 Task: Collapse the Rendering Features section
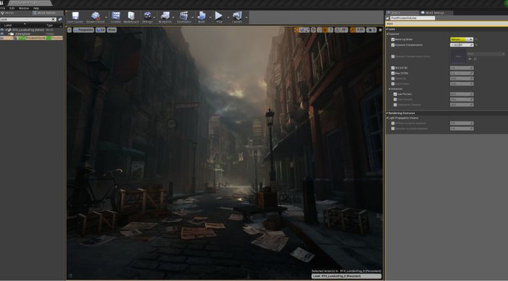point(387,113)
